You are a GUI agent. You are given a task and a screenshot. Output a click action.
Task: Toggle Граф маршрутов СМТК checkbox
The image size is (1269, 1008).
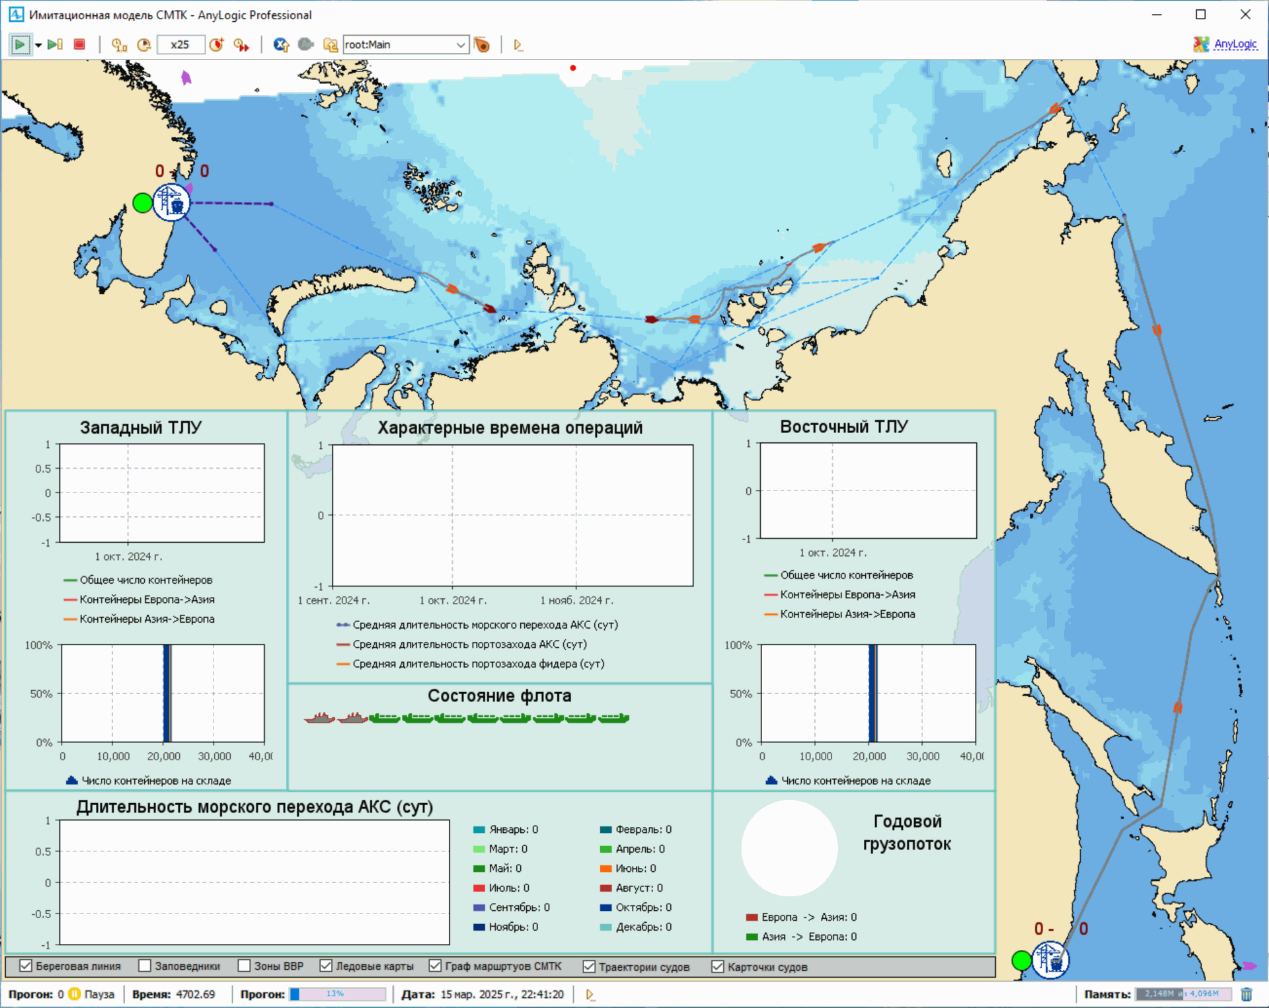[435, 966]
